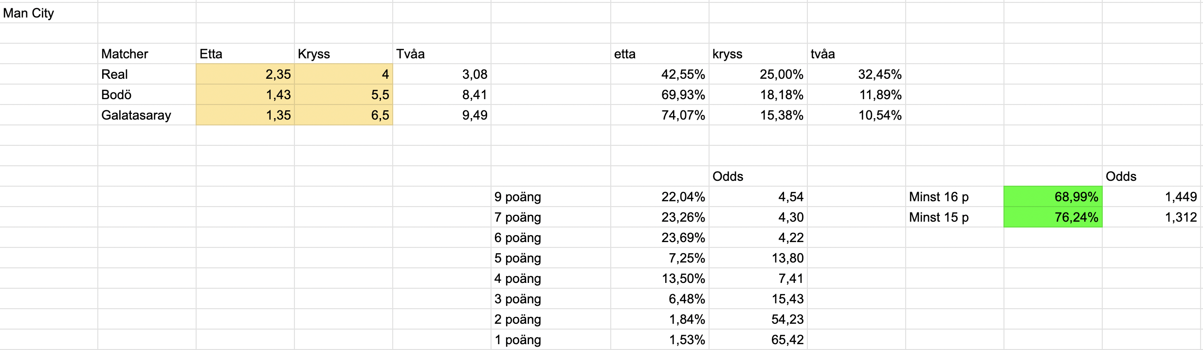
Task: Click the 15,38% kryss probability cell
Action: 758,115
